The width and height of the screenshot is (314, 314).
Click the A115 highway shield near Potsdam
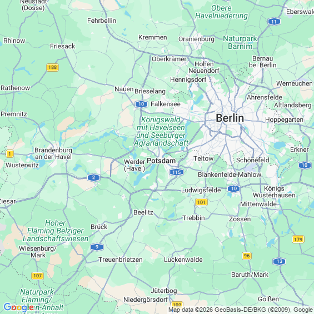(x=176, y=172)
